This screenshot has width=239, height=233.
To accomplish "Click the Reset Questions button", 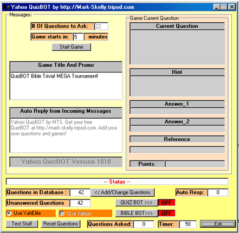I will (61, 224).
